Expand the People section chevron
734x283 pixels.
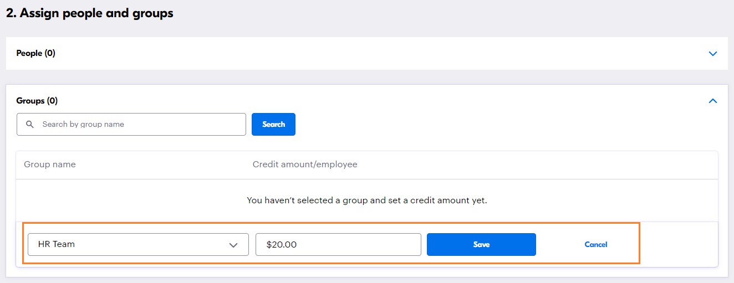pos(713,54)
